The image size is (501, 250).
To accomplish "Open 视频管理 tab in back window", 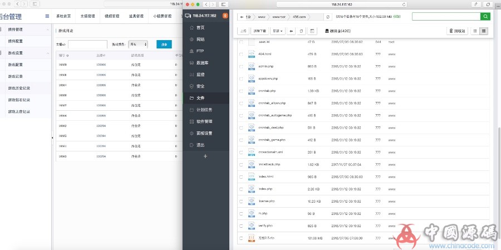I will pos(112,16).
